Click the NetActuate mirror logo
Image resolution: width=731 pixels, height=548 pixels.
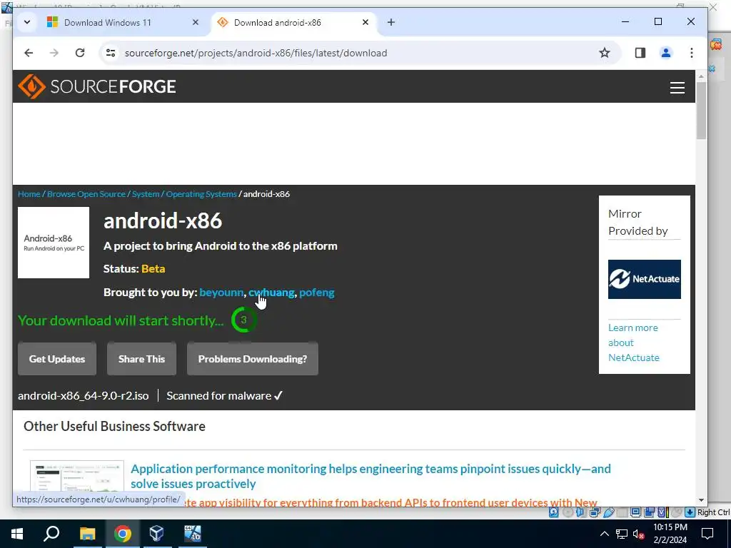point(645,279)
